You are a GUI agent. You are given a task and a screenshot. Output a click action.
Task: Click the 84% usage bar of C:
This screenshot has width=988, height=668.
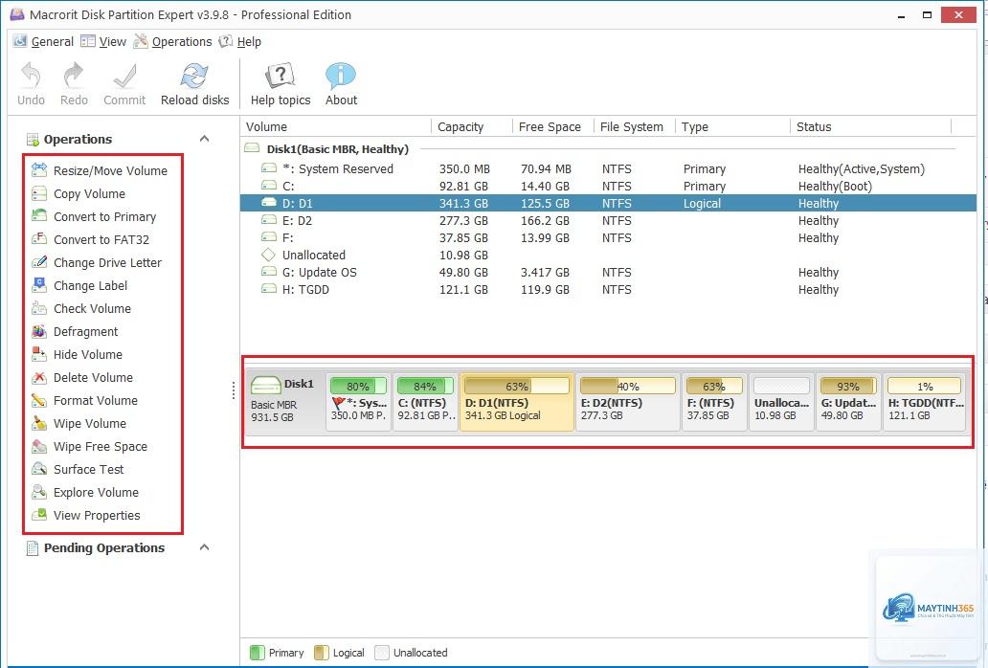tap(425, 386)
